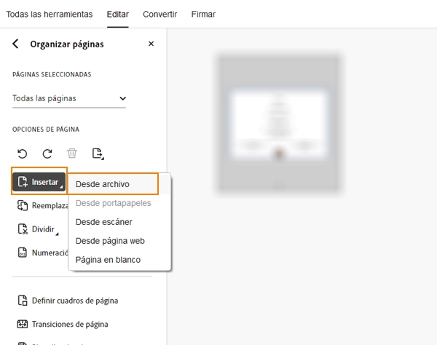437x345 pixels.
Task: Click the extract pages icon
Action: 98,154
